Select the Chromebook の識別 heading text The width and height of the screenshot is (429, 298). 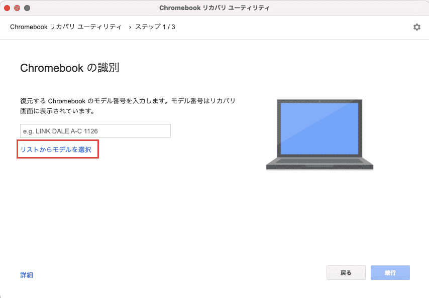coord(69,68)
